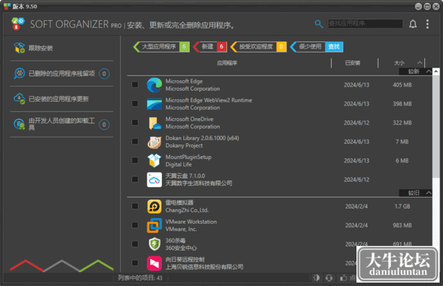Open the notifications bell icon
443x286 pixels.
(x=413, y=24)
